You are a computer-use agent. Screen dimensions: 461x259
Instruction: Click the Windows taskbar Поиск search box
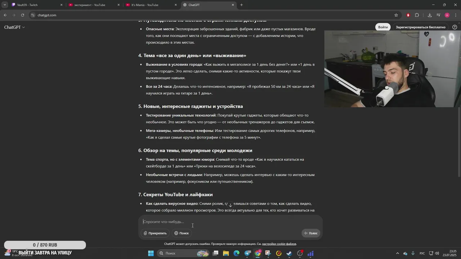pos(184,253)
